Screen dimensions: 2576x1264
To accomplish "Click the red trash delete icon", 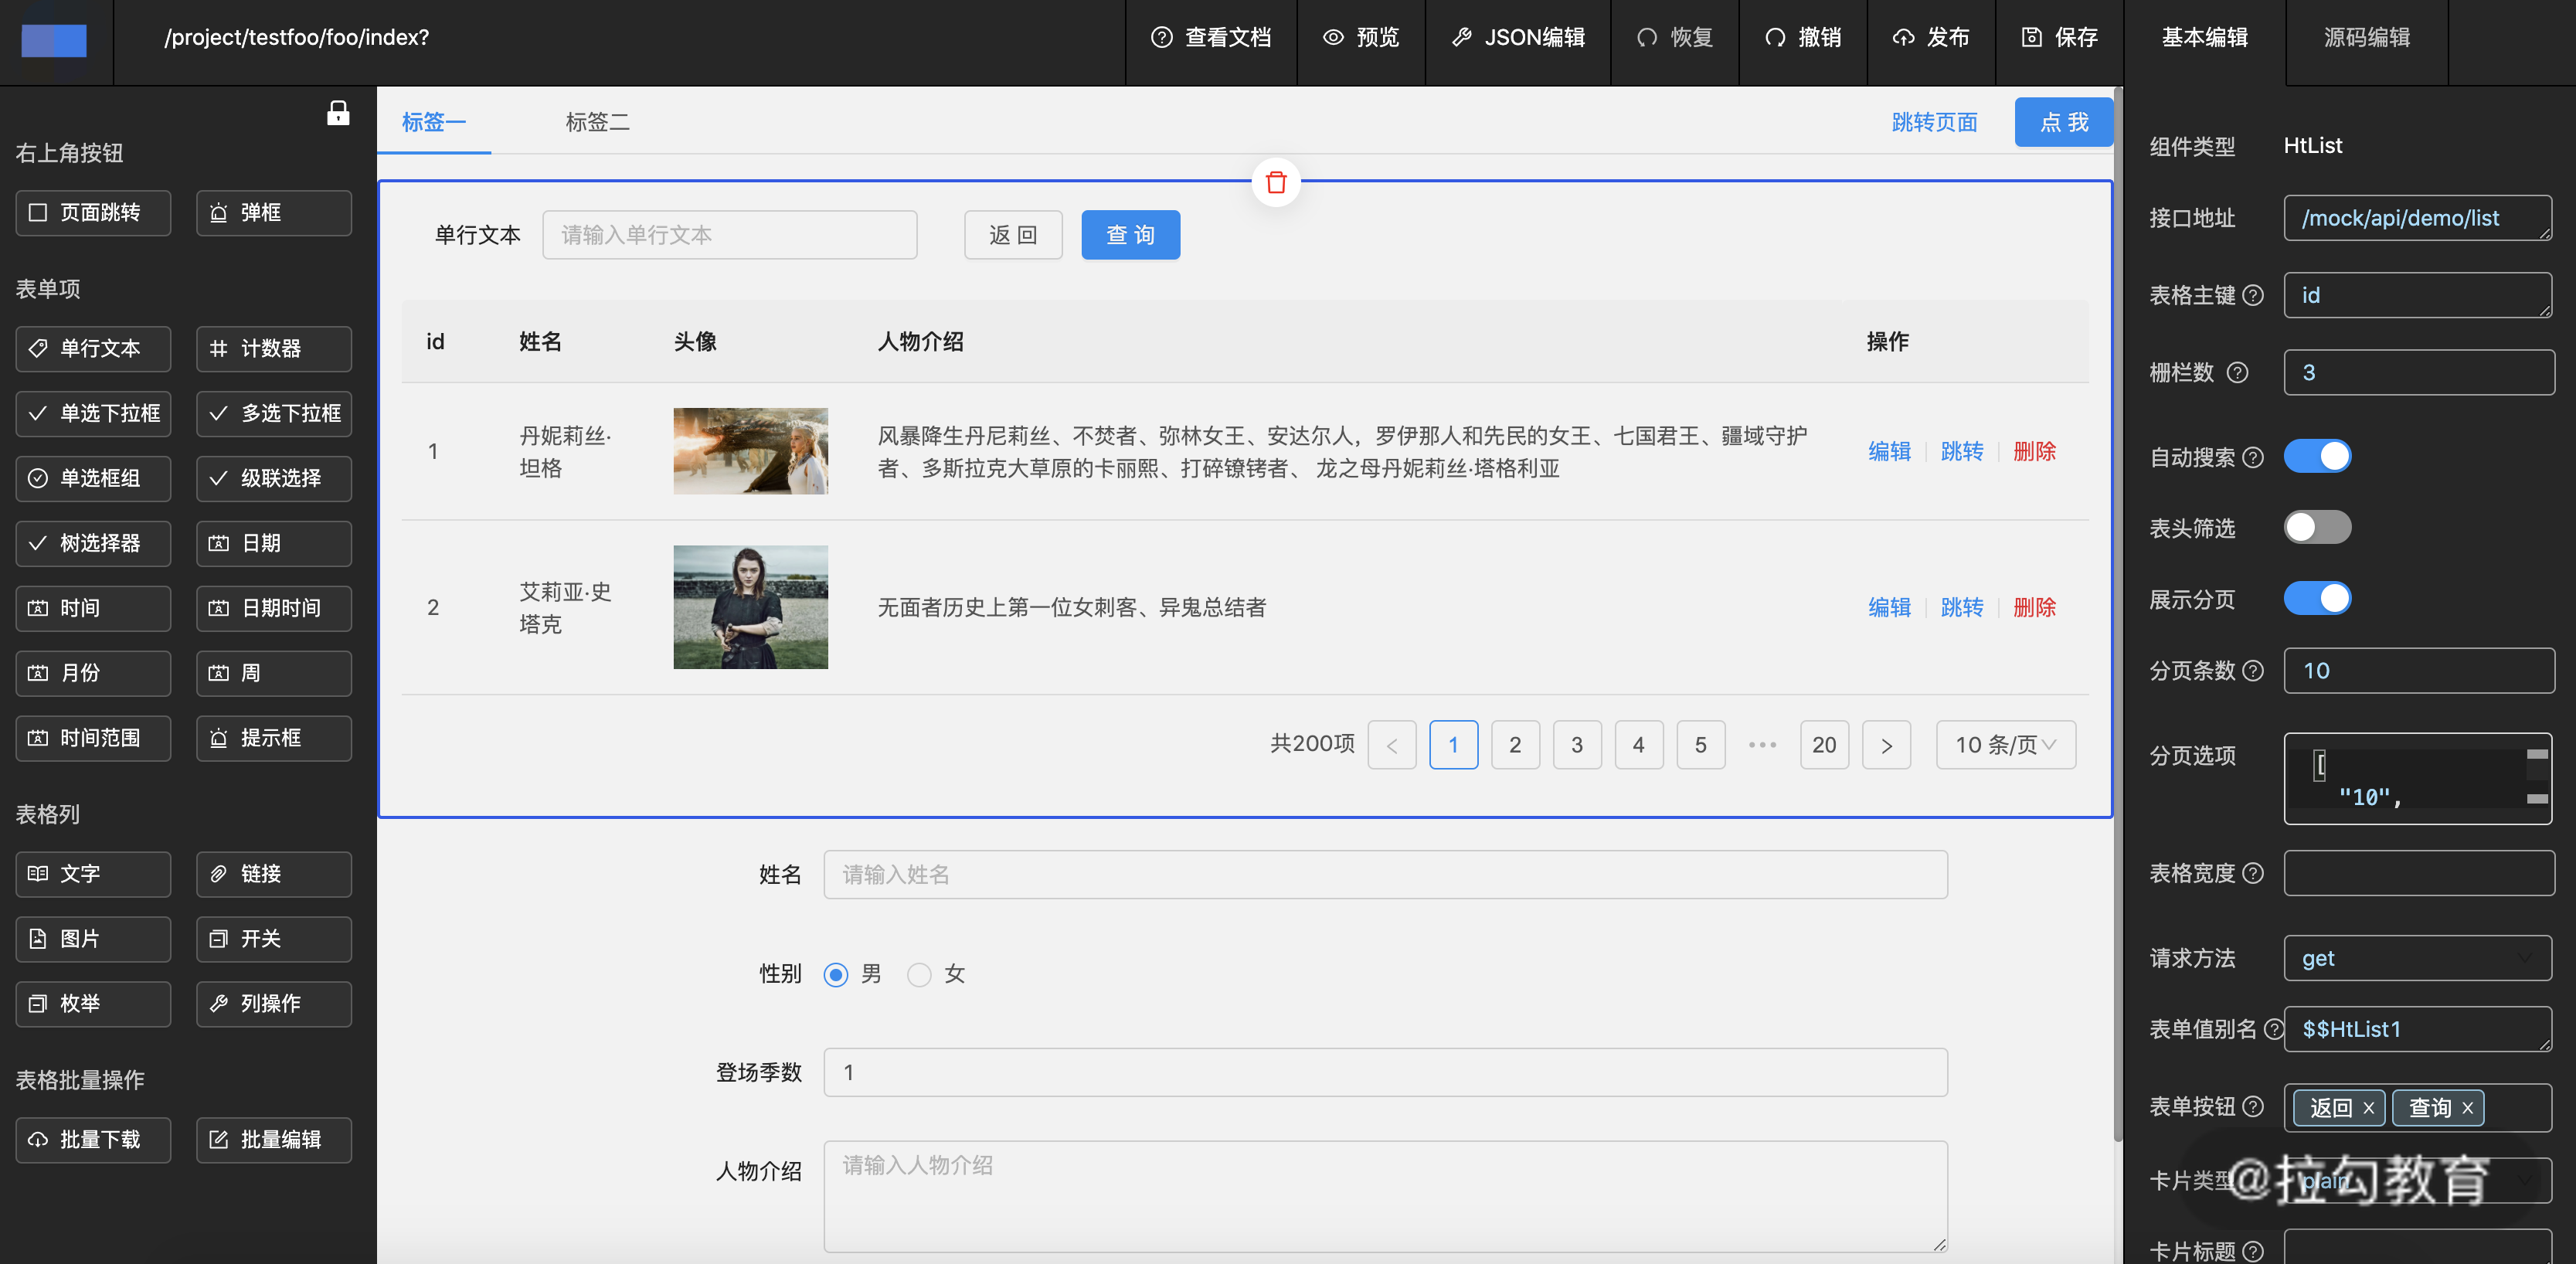I will [x=1275, y=183].
